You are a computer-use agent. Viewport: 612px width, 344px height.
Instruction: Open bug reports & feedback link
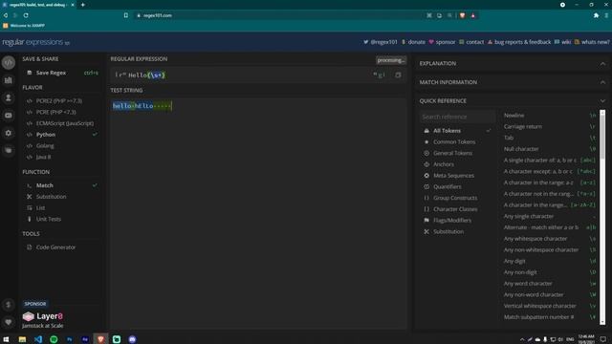tap(519, 42)
